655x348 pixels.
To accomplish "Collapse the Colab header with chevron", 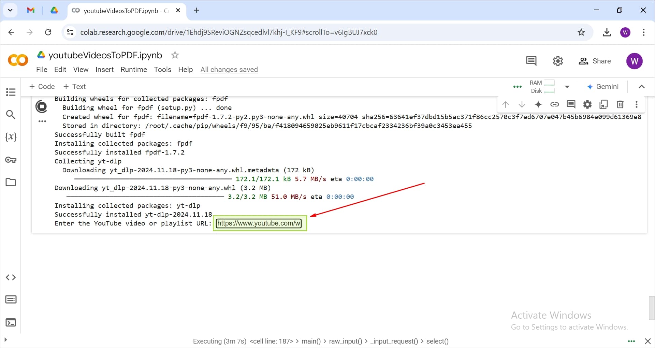I will [x=641, y=87].
